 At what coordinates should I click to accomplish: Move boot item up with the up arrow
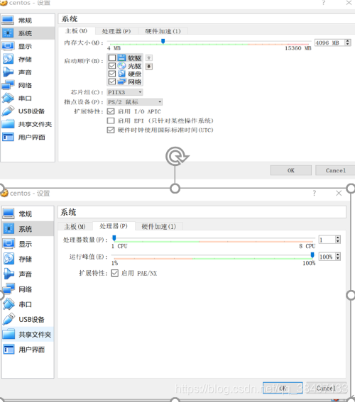(149, 57)
